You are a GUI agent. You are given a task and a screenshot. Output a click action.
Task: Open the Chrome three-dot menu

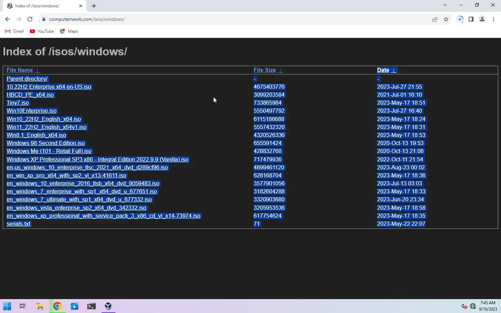pyautogui.click(x=494, y=19)
